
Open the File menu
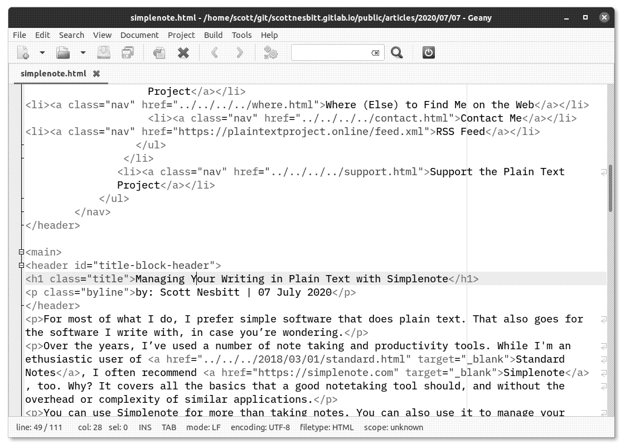20,35
